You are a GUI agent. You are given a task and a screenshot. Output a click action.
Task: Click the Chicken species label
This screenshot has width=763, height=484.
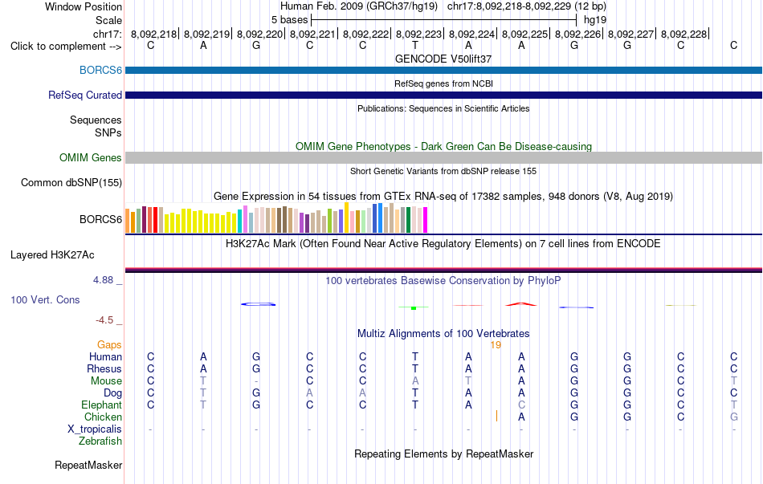point(103,417)
